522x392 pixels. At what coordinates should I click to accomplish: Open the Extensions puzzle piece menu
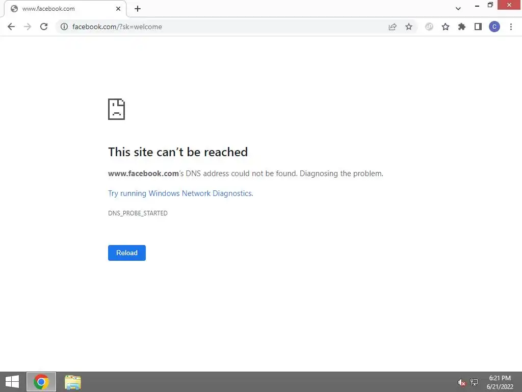coord(462,27)
